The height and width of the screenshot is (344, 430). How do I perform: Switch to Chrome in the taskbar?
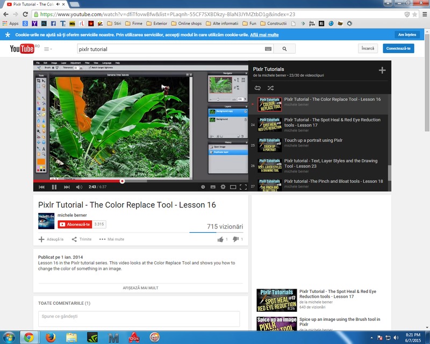[x=28, y=338]
